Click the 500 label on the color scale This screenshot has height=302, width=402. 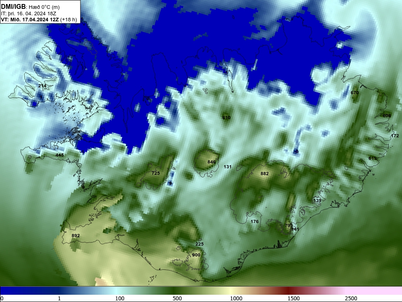[x=177, y=298]
